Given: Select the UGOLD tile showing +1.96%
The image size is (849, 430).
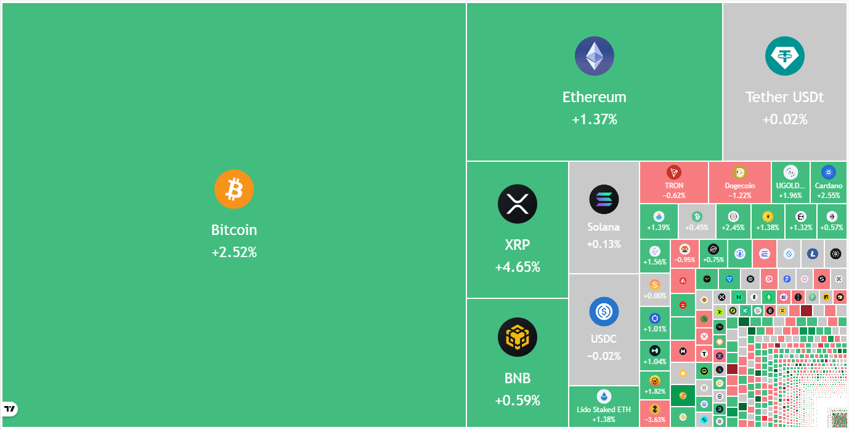Looking at the screenshot, I should point(790,182).
